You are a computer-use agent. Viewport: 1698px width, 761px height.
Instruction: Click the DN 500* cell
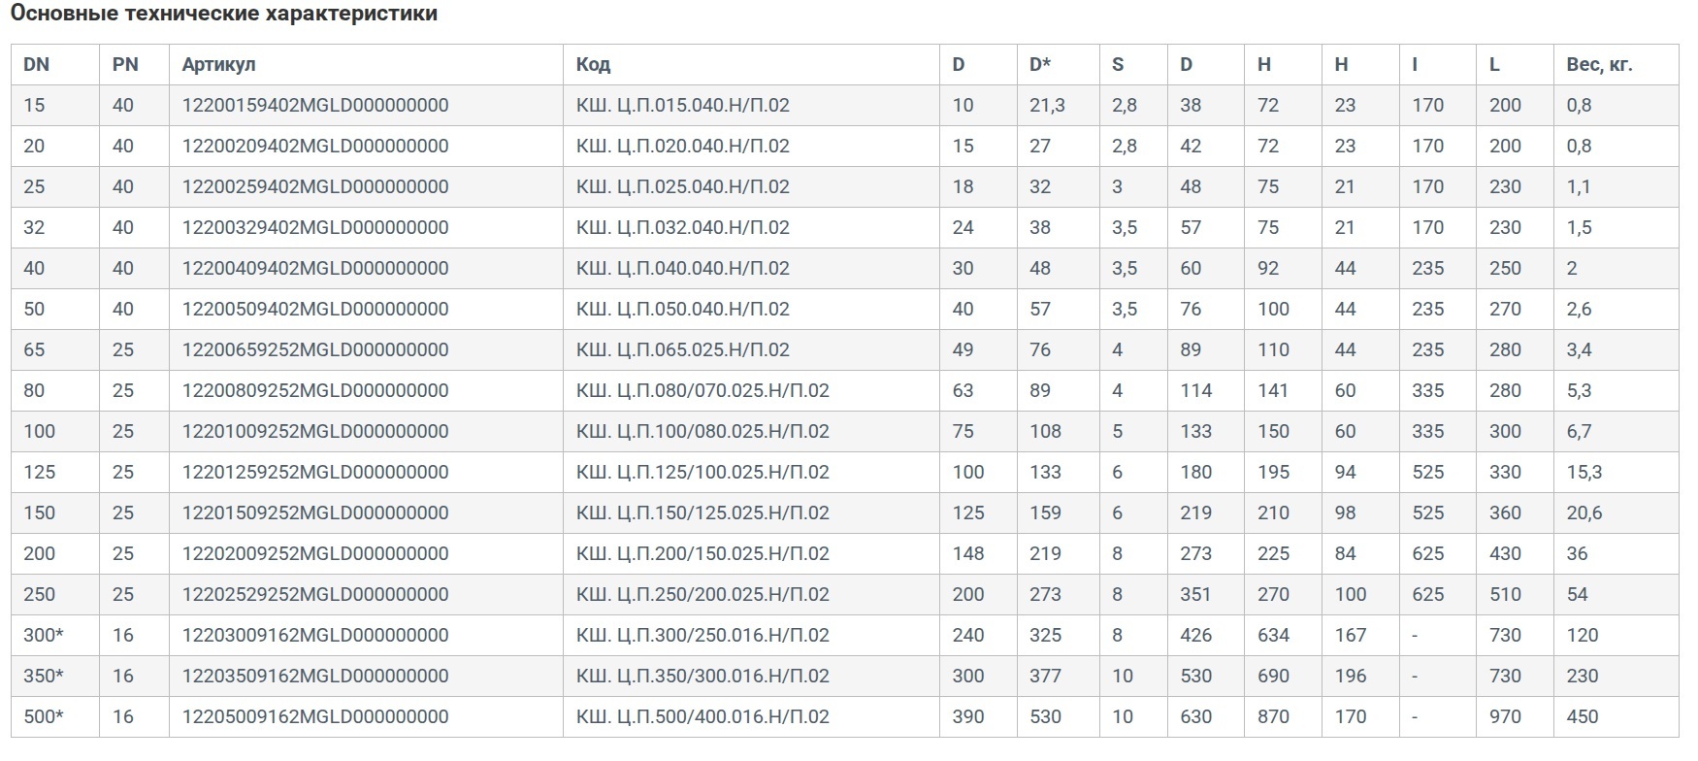[44, 716]
